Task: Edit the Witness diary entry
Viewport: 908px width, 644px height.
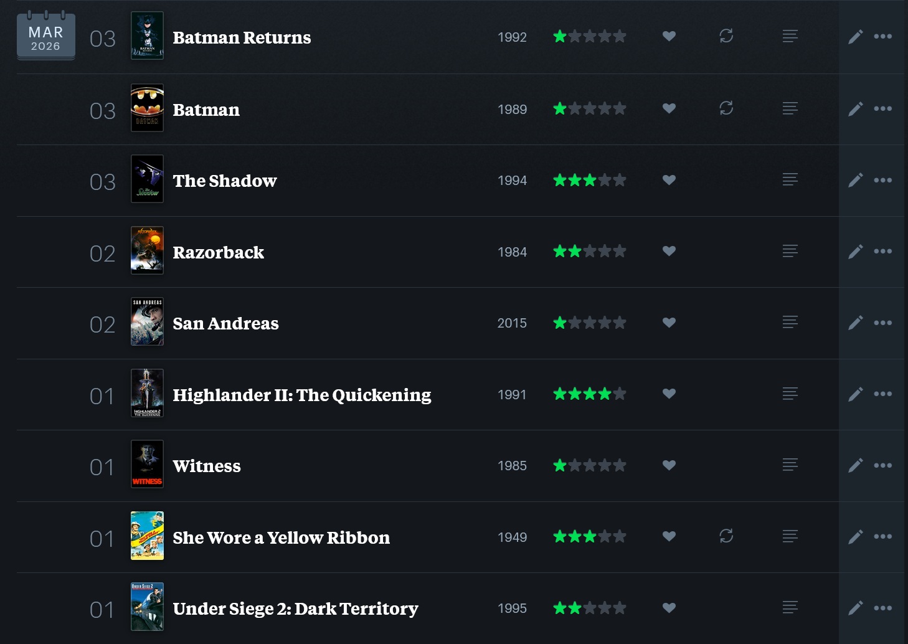Action: [x=856, y=465]
